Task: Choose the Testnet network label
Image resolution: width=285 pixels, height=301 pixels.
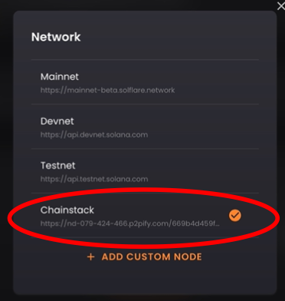Action: click(57, 166)
